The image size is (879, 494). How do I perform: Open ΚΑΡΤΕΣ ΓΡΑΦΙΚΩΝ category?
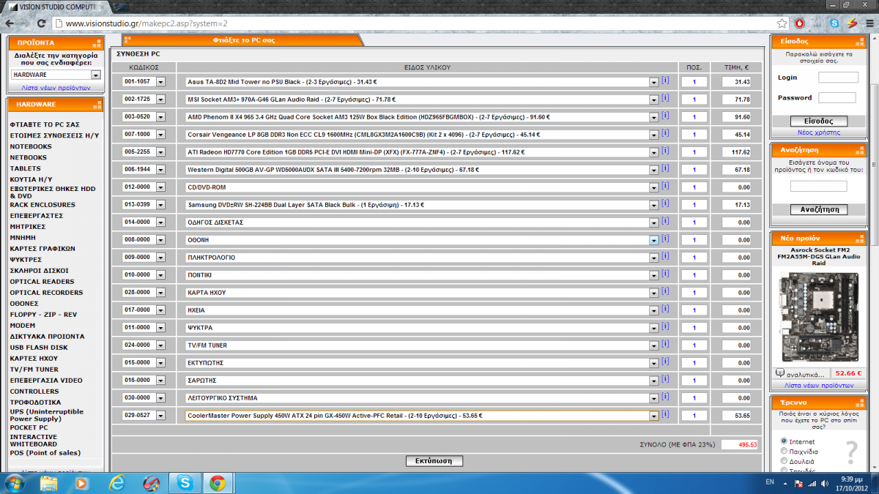(x=43, y=249)
